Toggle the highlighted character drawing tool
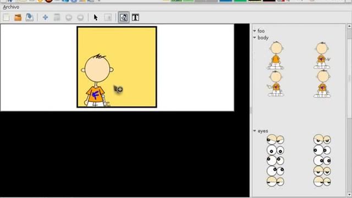The height and width of the screenshot is (198, 352). (124, 17)
